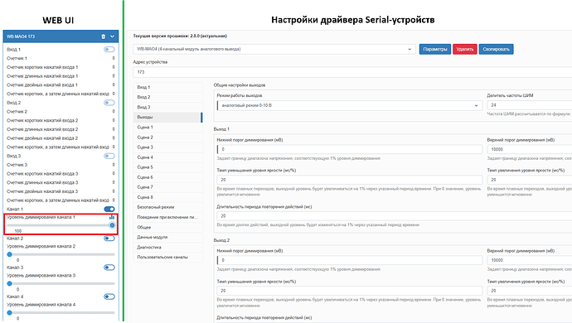
Task: Open the Данные модуля tab
Action: [167, 237]
